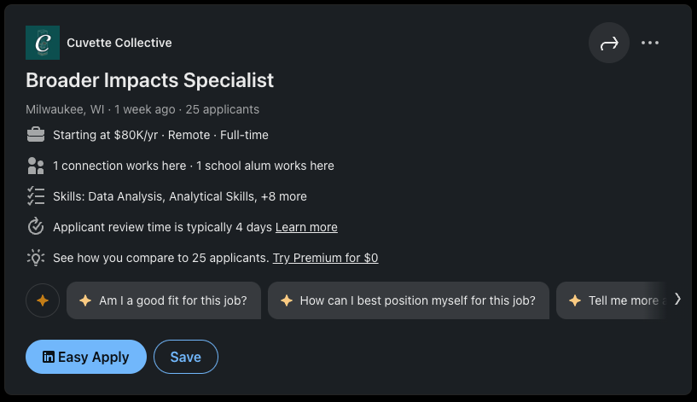This screenshot has width=697, height=402.
Task: Open the Learn more link
Action: coord(306,227)
